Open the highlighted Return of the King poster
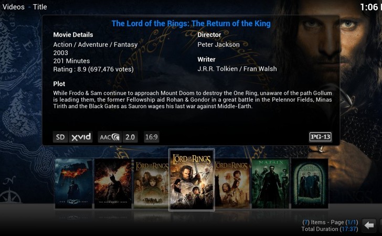382x236 pixels. (x=192, y=180)
